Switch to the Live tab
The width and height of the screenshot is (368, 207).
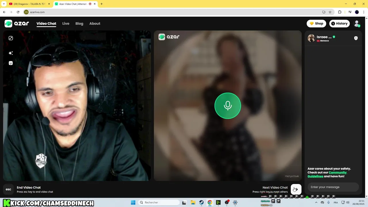66,24
